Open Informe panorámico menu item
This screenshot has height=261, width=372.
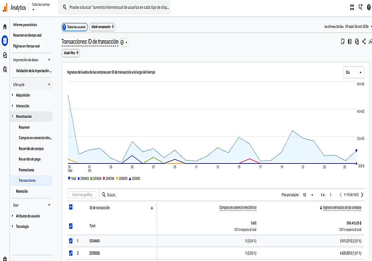click(25, 25)
